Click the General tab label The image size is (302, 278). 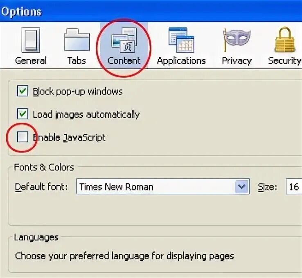click(31, 61)
